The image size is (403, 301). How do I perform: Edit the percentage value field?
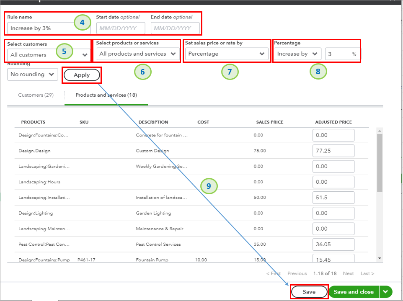point(342,54)
